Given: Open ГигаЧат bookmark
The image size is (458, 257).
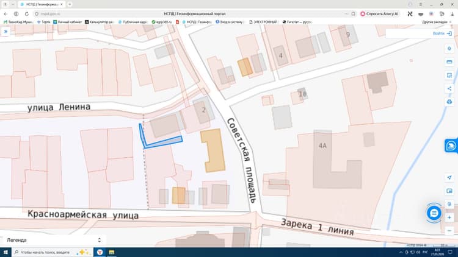Looking at the screenshot, I should pyautogui.click(x=297, y=22).
